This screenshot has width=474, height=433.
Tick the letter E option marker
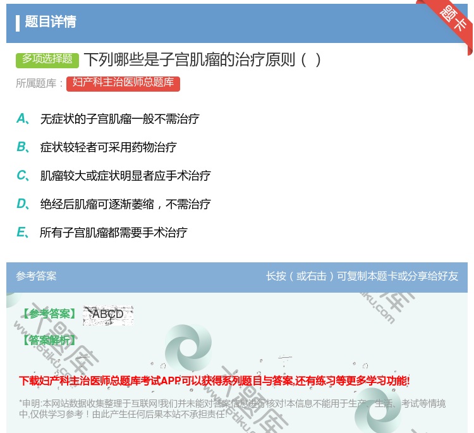[x=21, y=232]
